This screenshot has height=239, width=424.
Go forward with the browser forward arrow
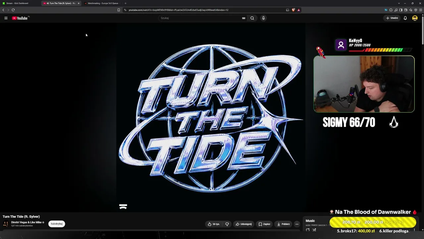point(8,10)
